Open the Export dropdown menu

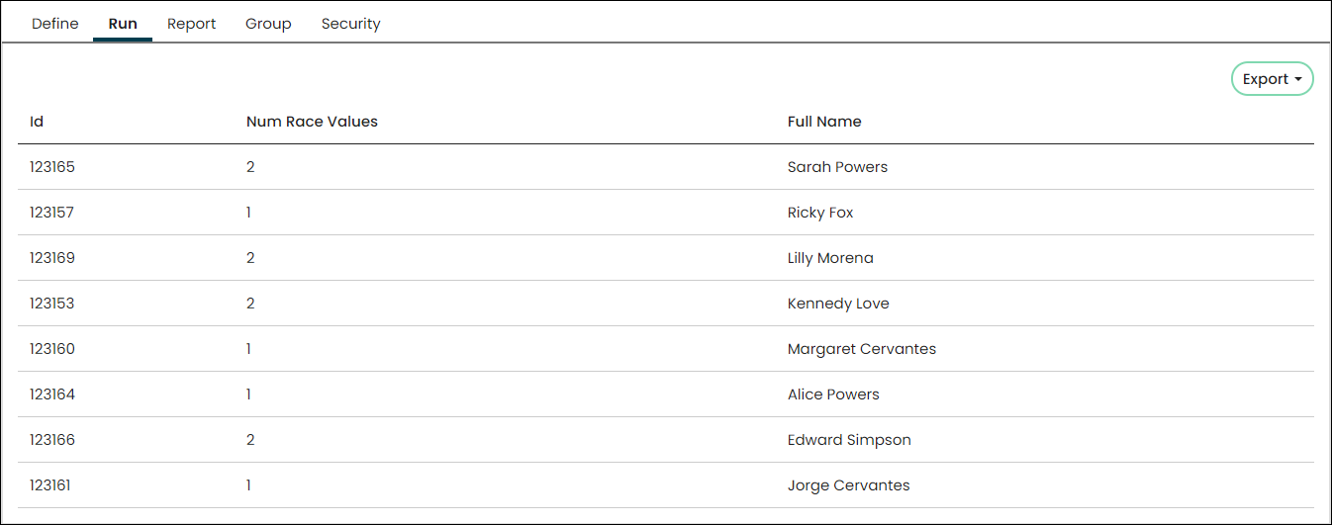1272,79
